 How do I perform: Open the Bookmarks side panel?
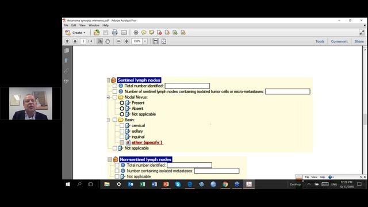(x=67, y=61)
